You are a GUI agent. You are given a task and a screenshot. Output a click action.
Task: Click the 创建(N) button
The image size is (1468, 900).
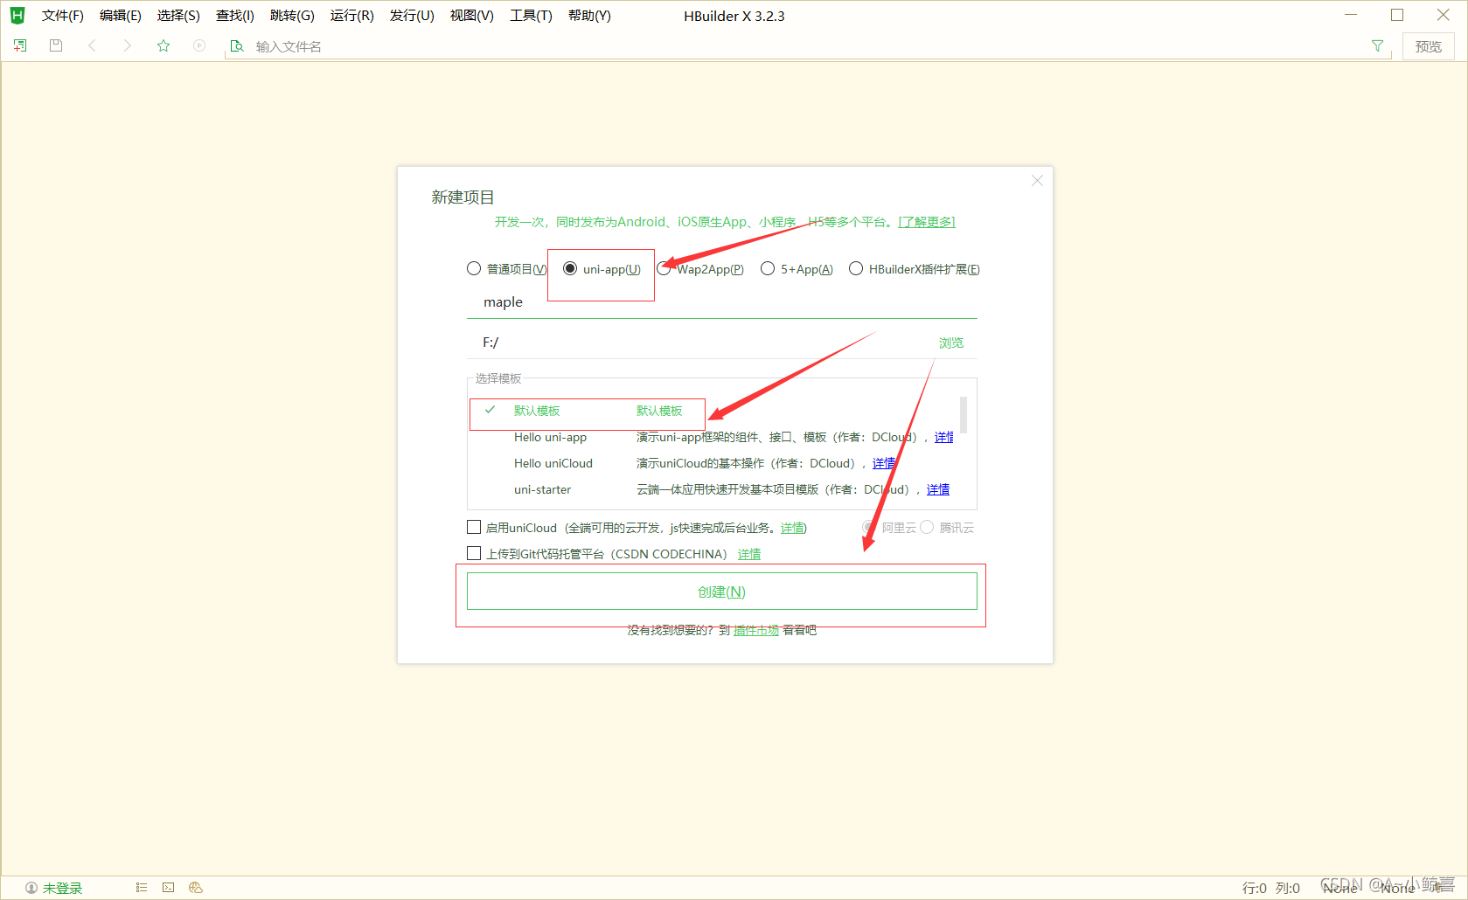pos(722,592)
